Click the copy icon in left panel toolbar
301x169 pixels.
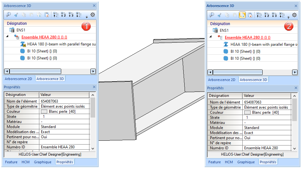coord(23,15)
